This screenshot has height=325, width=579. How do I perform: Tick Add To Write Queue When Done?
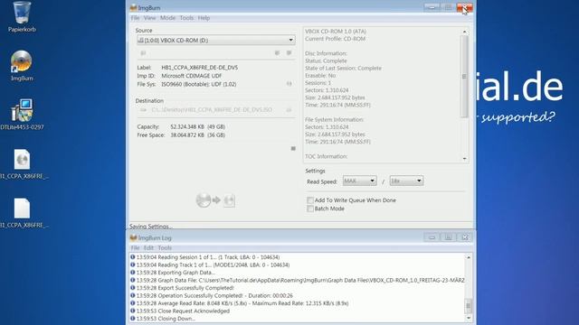(310, 200)
